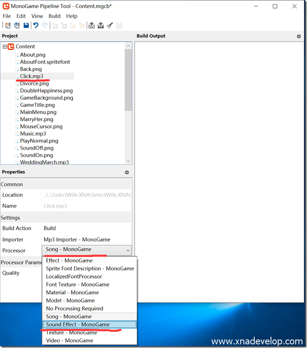Open the Build Output gear options

[298, 37]
